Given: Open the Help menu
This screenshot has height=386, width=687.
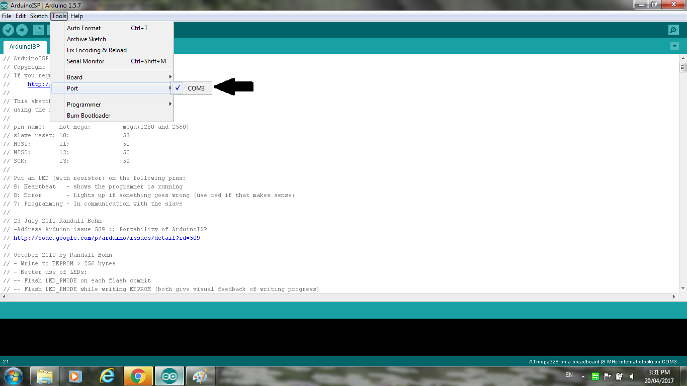Looking at the screenshot, I should pos(76,16).
